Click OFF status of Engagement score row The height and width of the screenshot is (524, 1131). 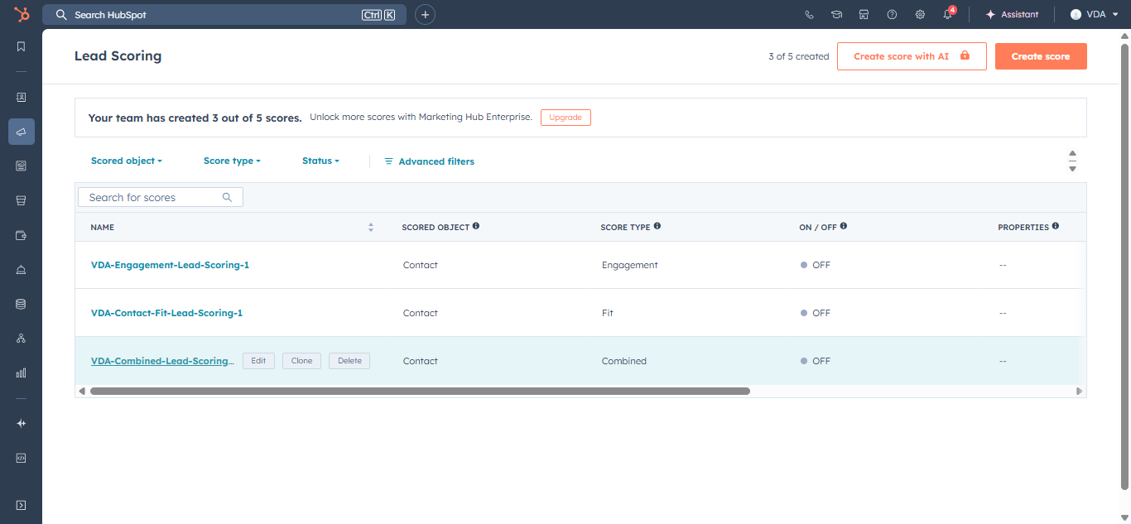point(816,265)
